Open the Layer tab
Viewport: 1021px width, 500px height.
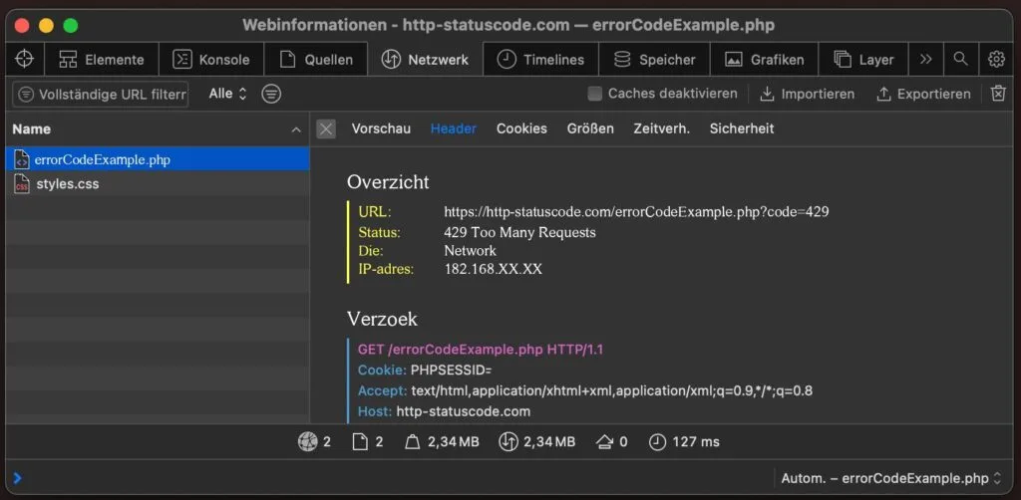click(x=863, y=59)
